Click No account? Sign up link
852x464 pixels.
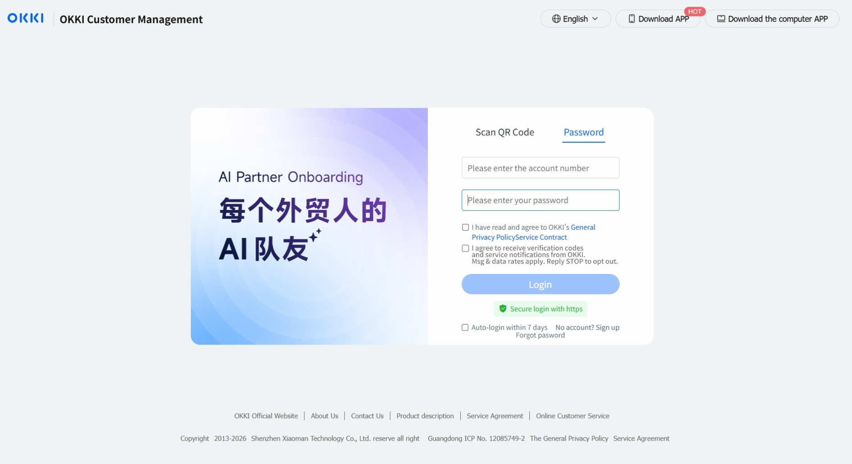587,328
